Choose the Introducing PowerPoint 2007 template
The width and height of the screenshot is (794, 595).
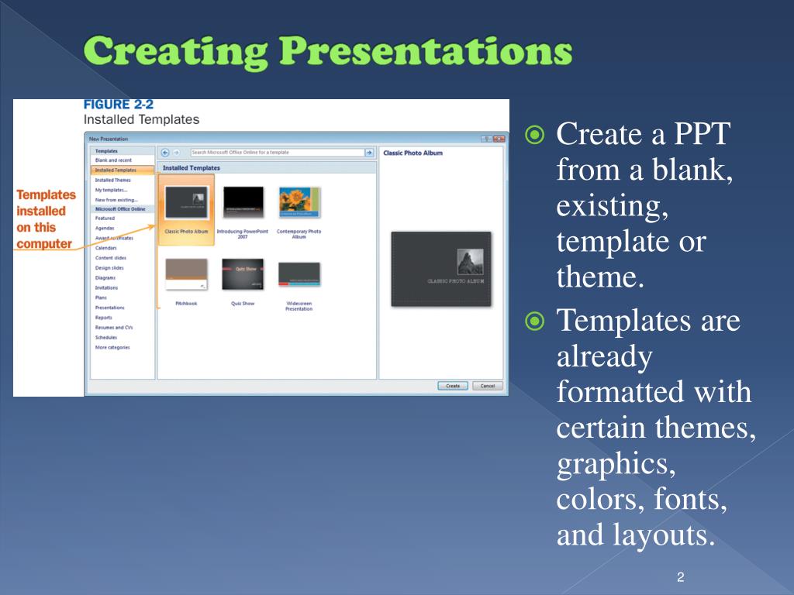pyautogui.click(x=243, y=212)
